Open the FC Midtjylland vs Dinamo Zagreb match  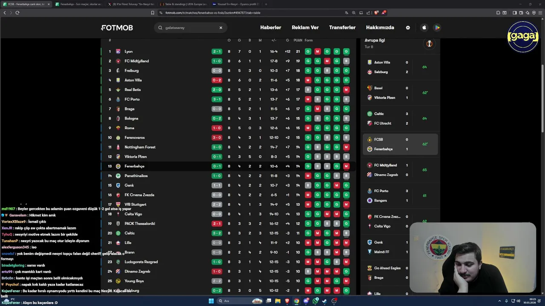click(400, 170)
